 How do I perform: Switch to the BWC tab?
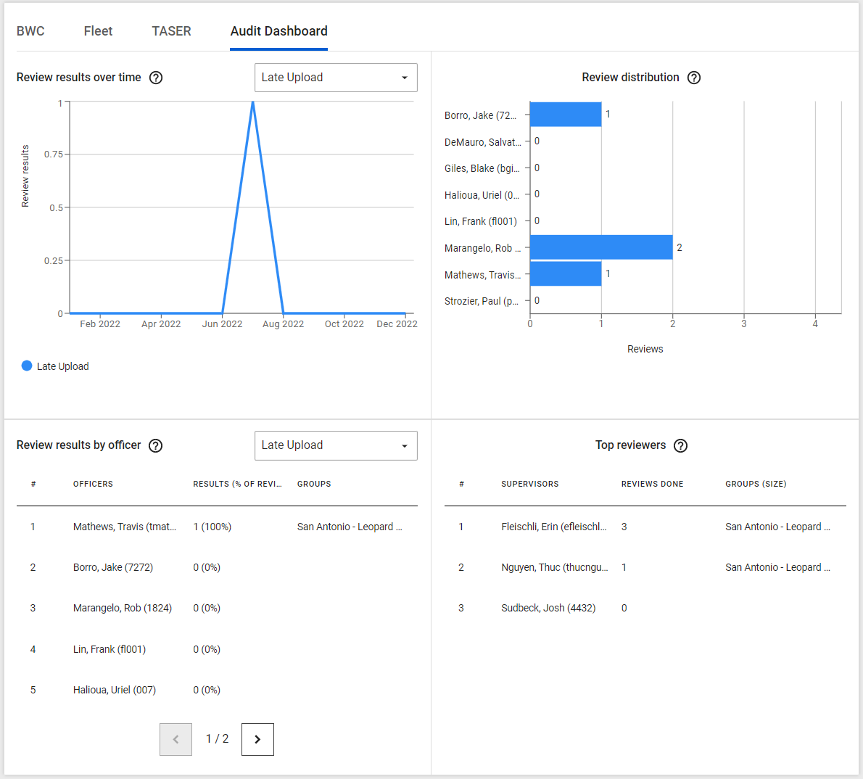click(x=30, y=31)
